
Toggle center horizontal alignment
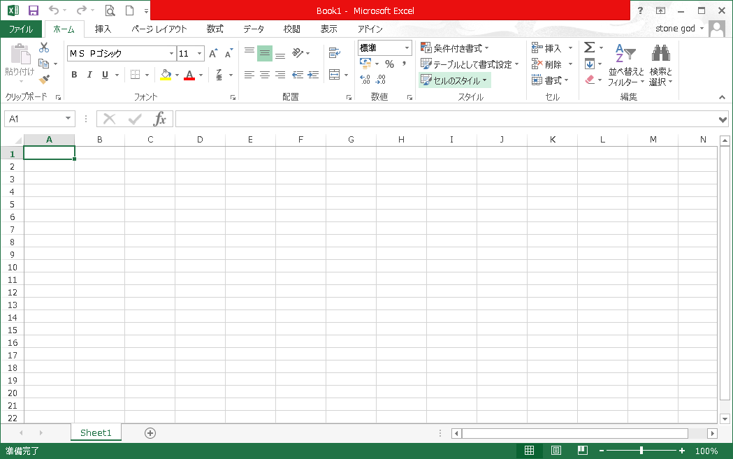click(x=265, y=75)
